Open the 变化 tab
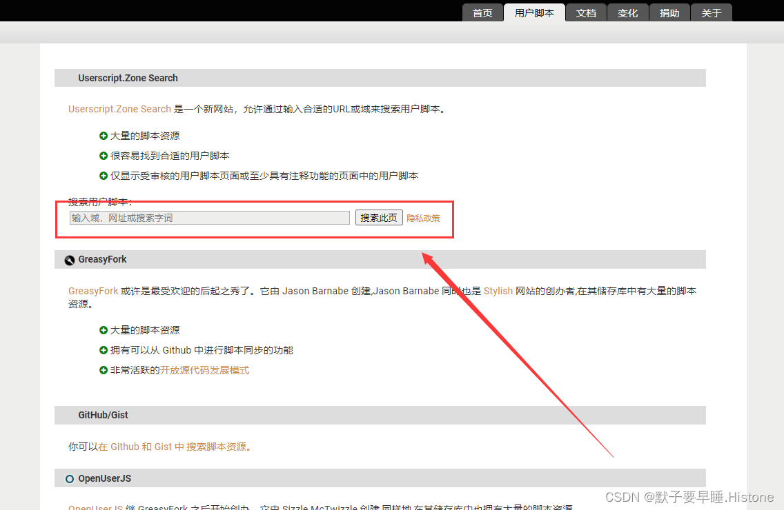The image size is (784, 510). click(627, 13)
